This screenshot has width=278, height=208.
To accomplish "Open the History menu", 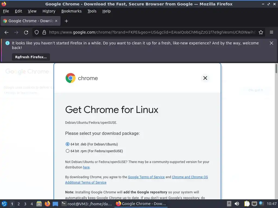I will tap(49, 11).
